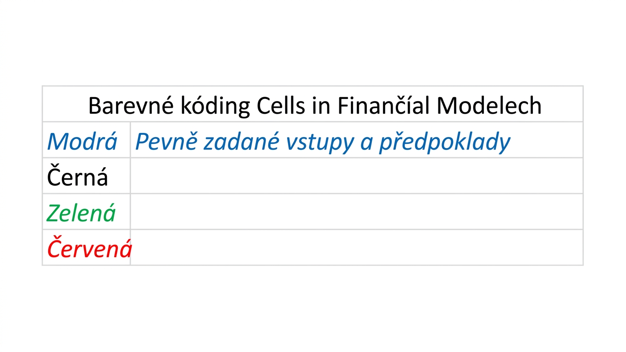Select the green Zelená label cell
This screenshot has height=352, width=626.
click(86, 211)
